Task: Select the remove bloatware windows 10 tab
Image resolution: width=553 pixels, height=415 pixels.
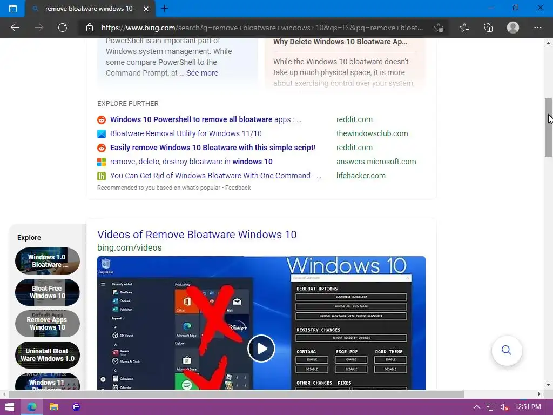Action: click(x=89, y=9)
